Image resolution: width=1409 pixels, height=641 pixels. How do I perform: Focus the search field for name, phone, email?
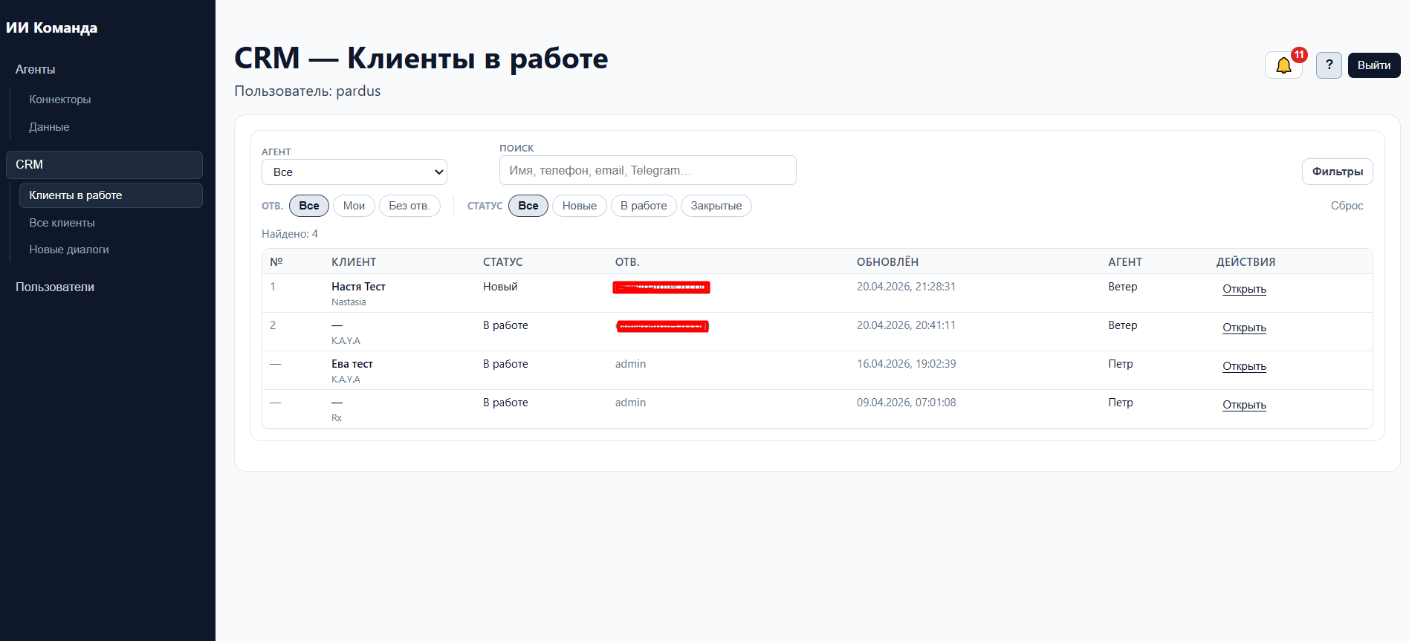pos(647,170)
